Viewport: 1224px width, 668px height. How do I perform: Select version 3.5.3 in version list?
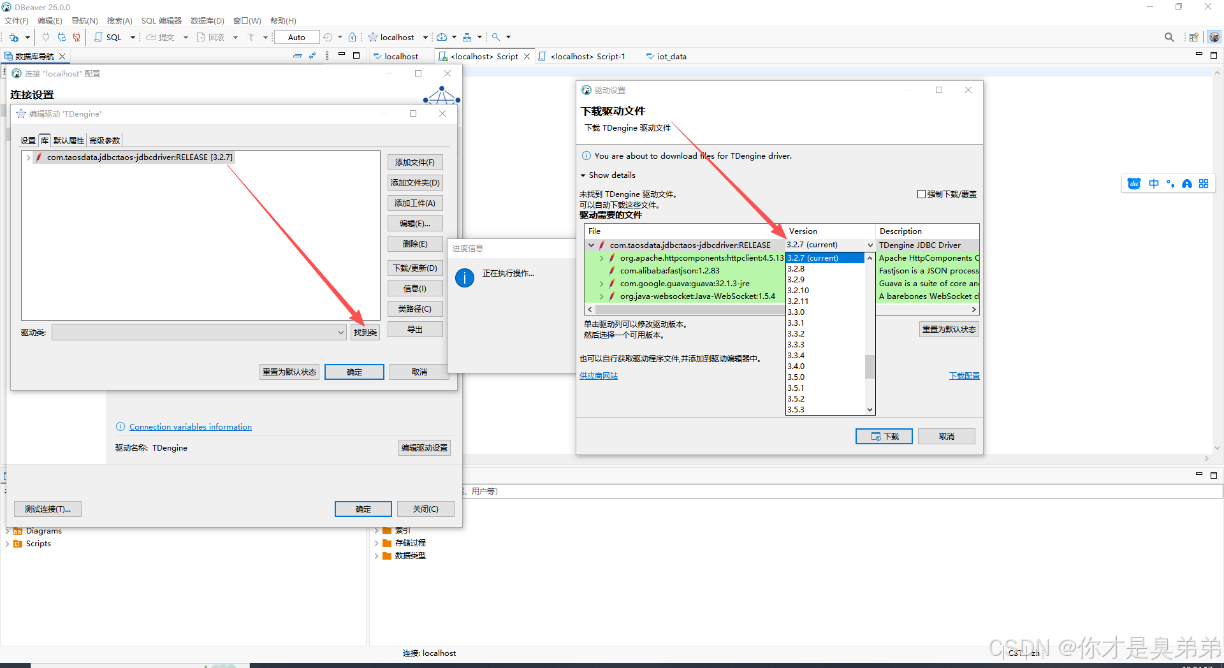(825, 410)
